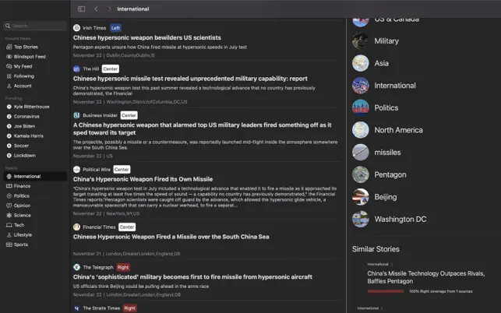Select My Feed in sidebar
501x313 pixels.
pyautogui.click(x=19, y=66)
